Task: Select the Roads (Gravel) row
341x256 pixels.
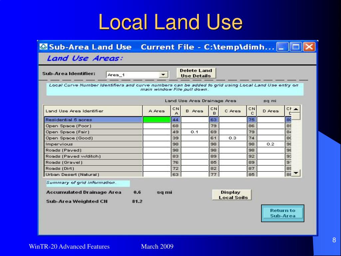Action: click(x=93, y=162)
